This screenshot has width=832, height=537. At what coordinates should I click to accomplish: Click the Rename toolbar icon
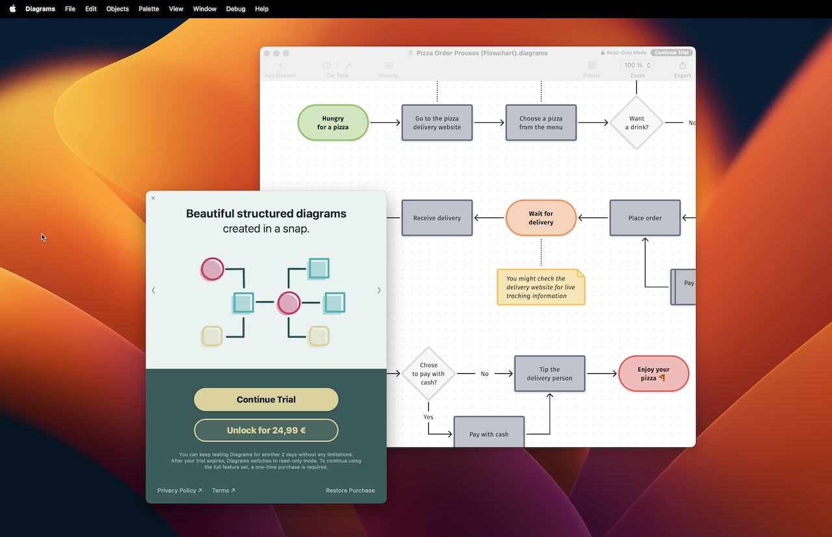389,66
